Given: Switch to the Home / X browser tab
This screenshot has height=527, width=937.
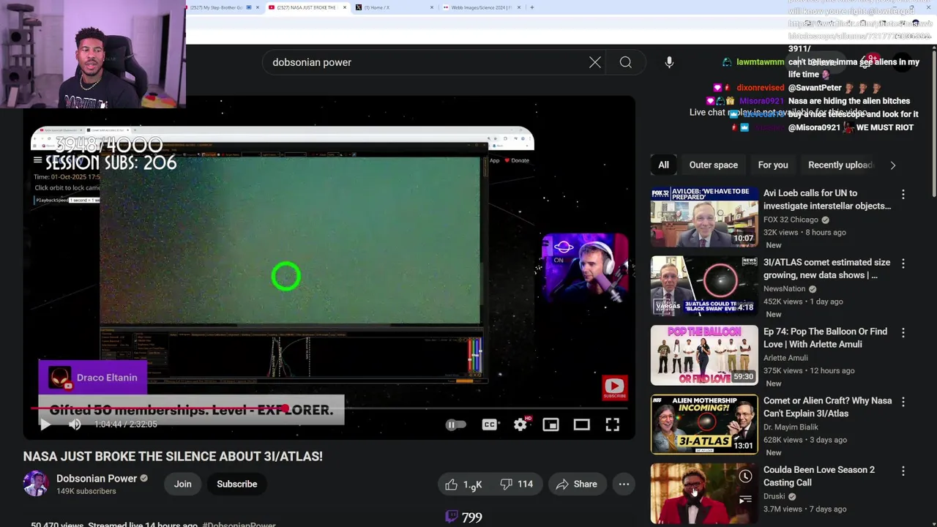Looking at the screenshot, I should 395,7.
